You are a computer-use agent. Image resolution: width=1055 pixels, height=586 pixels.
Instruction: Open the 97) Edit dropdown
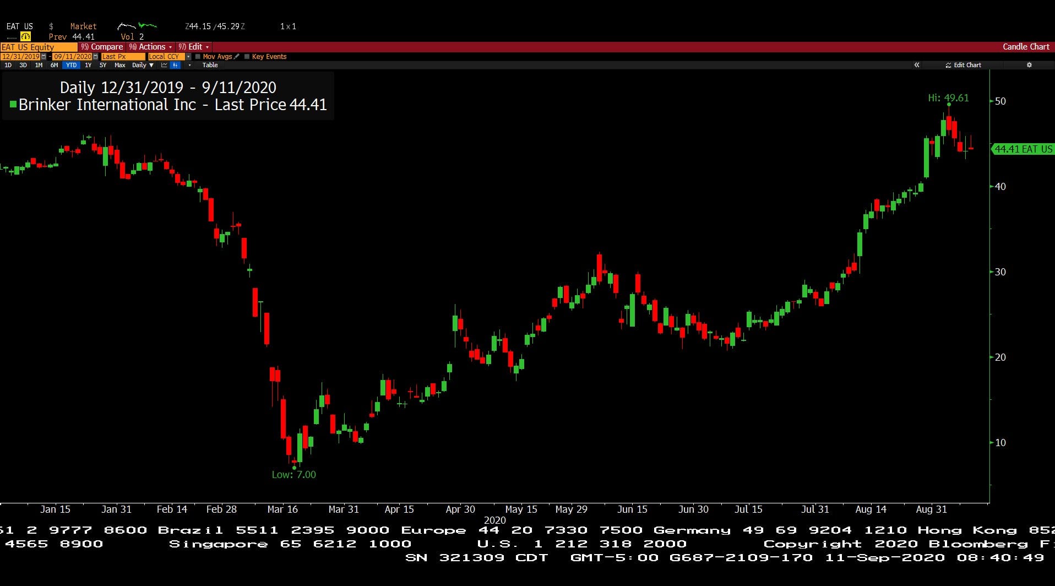click(193, 47)
